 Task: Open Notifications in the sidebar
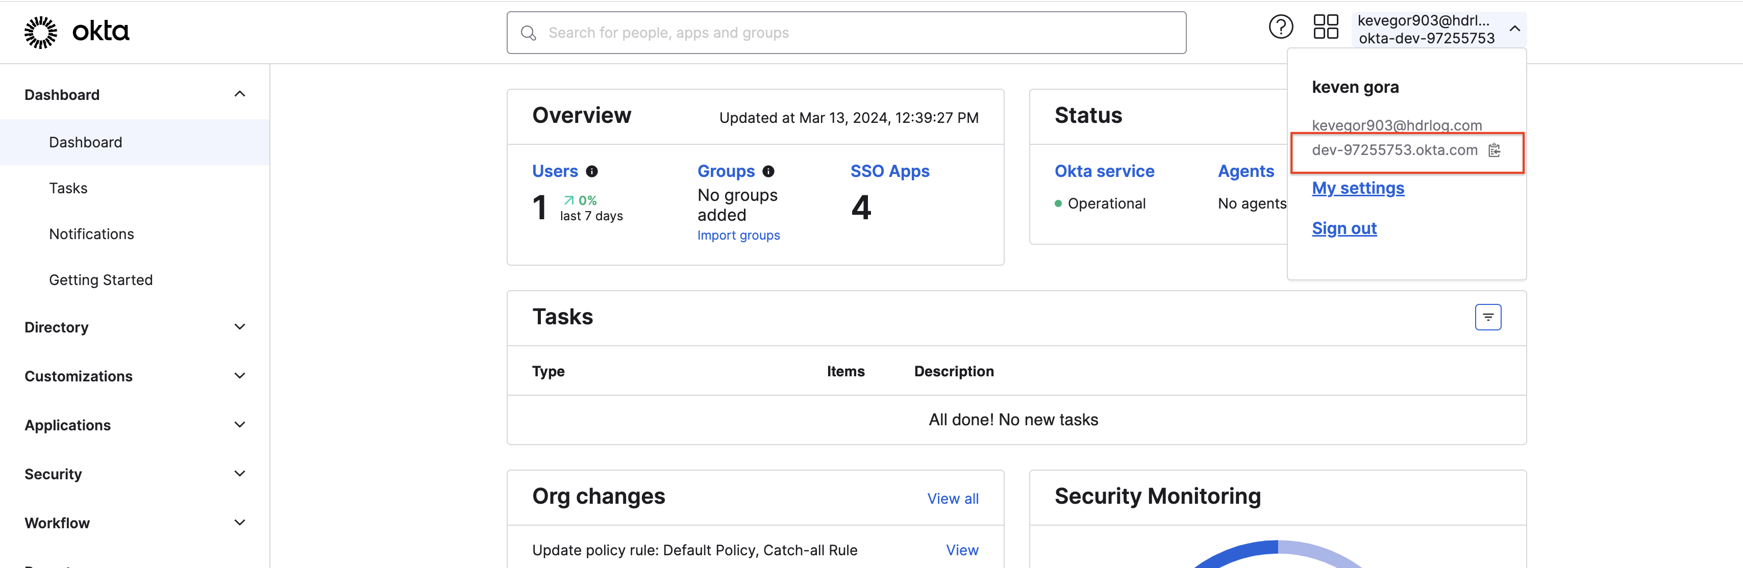pyautogui.click(x=91, y=234)
